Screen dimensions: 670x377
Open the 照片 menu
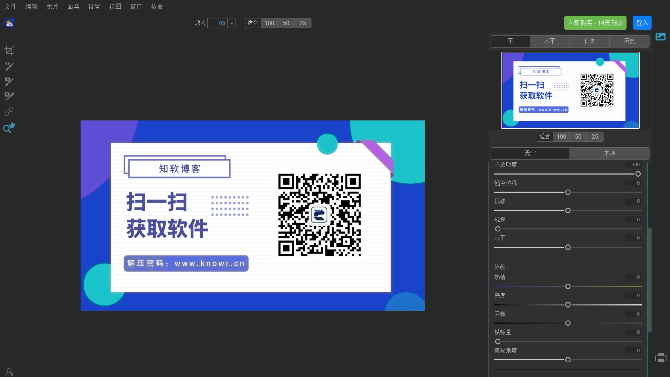click(x=52, y=7)
